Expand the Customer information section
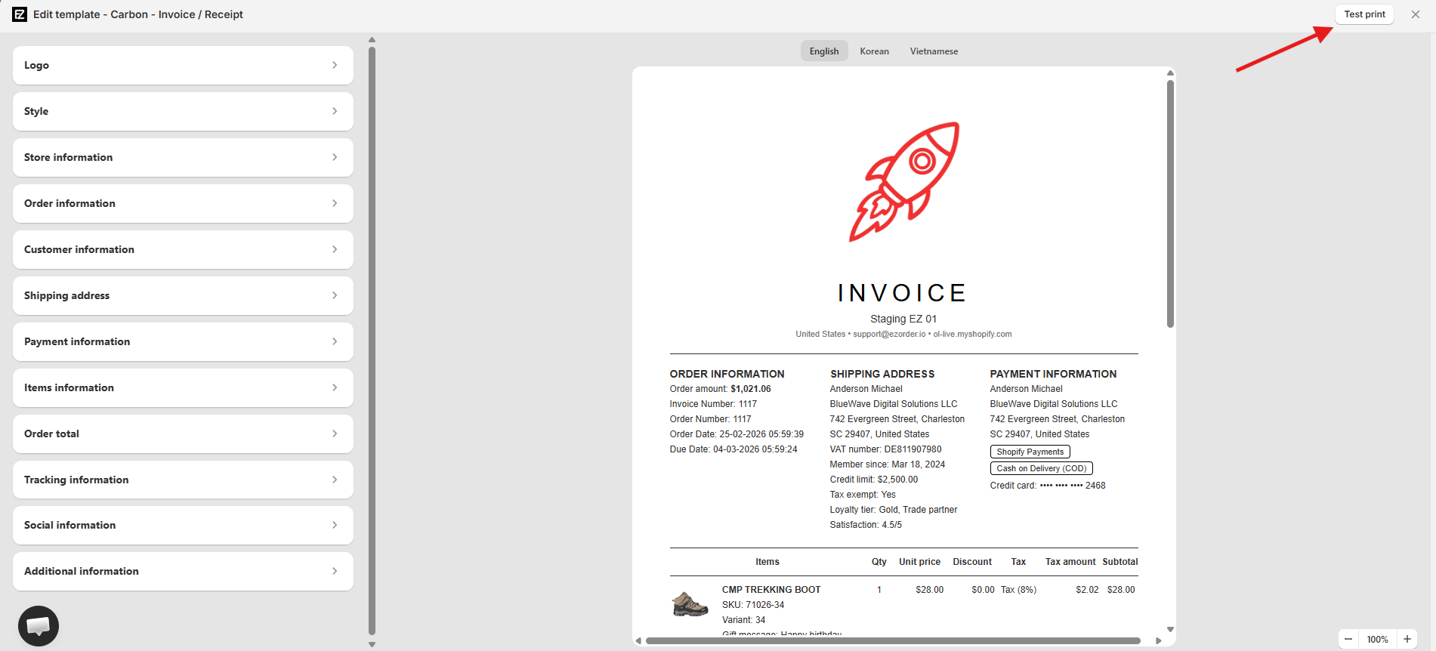 183,249
